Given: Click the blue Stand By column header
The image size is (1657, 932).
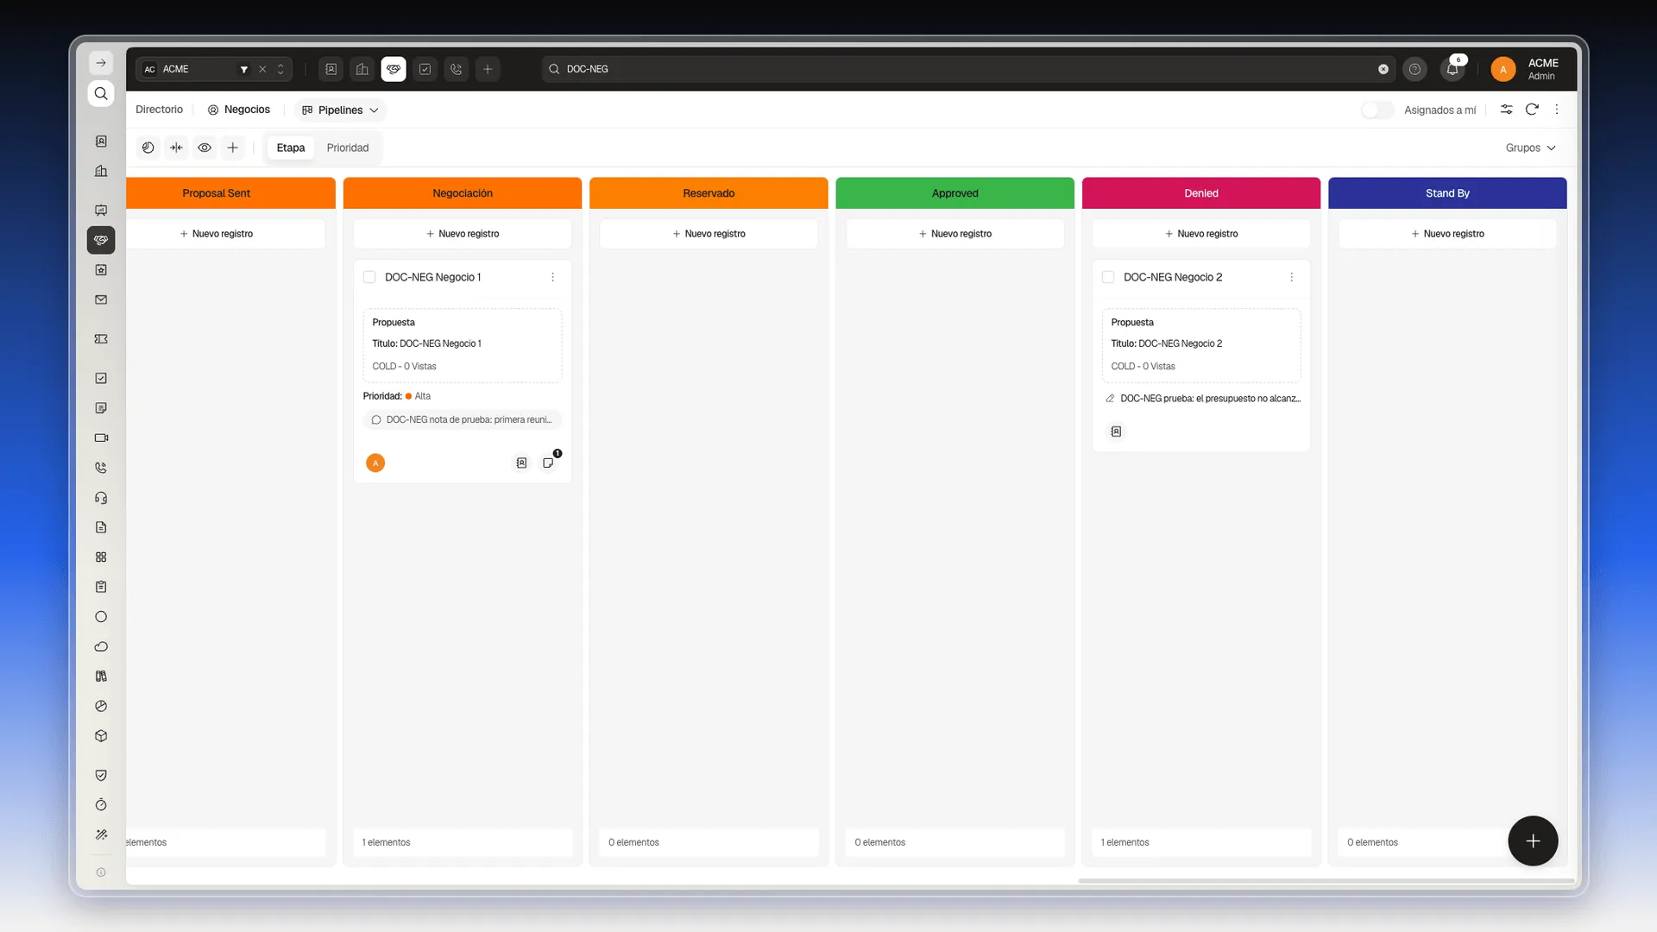Looking at the screenshot, I should point(1447,193).
